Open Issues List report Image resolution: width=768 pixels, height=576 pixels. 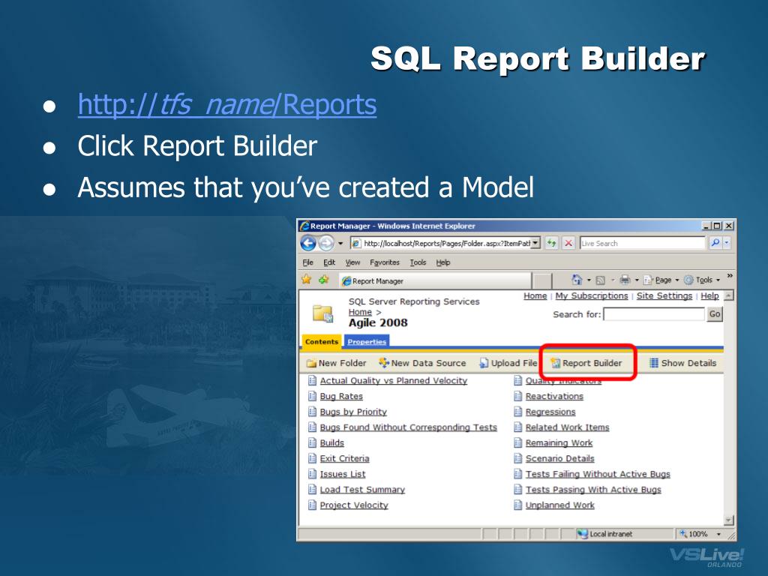pyautogui.click(x=342, y=474)
